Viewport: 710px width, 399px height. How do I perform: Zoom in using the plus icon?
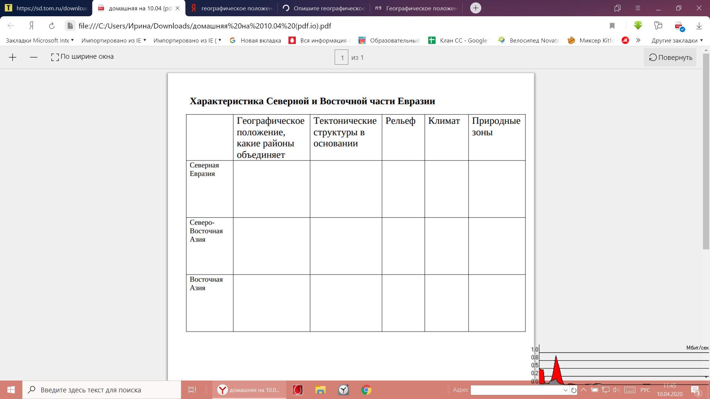(13, 57)
